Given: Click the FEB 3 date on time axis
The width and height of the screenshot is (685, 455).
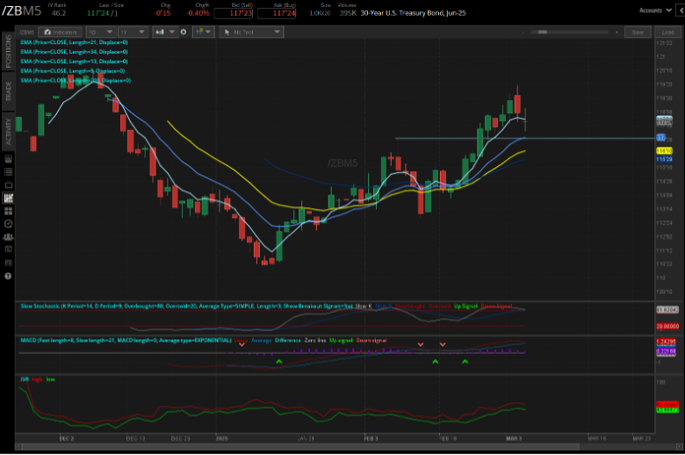Looking at the screenshot, I should (x=371, y=438).
